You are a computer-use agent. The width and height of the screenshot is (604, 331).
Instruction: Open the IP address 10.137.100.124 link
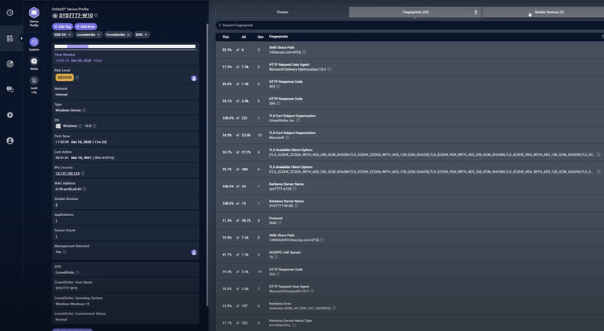pos(68,174)
